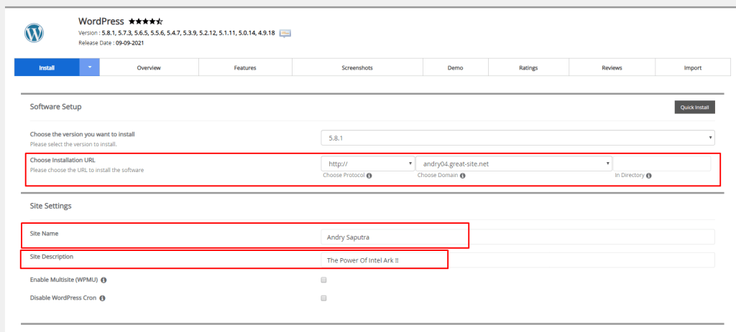Check the Disable WordPress Cron checkbox
Image resolution: width=736 pixels, height=332 pixels.
pyautogui.click(x=323, y=297)
